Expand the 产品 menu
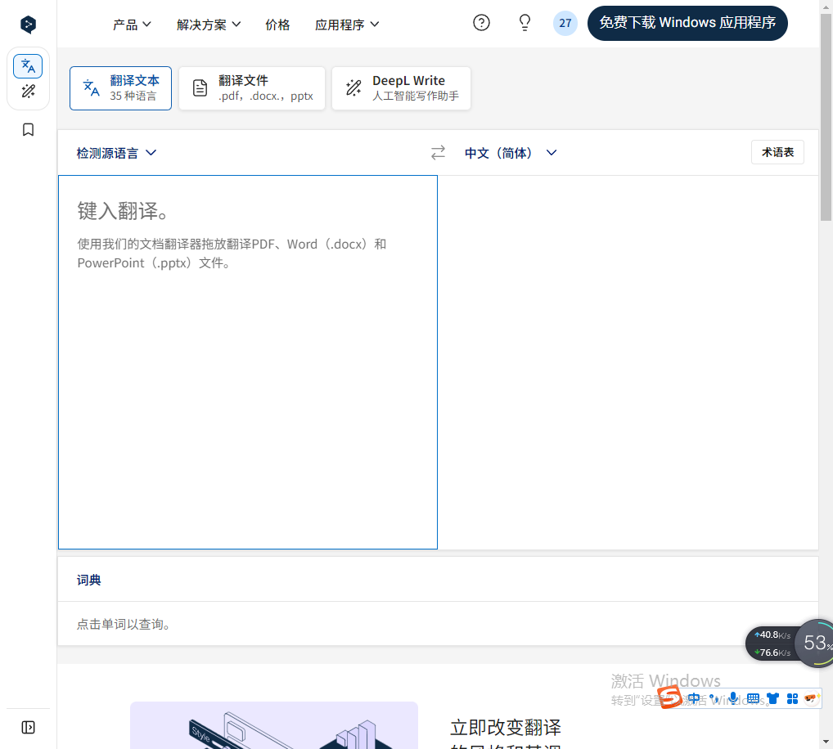This screenshot has width=833, height=749. pyautogui.click(x=132, y=25)
